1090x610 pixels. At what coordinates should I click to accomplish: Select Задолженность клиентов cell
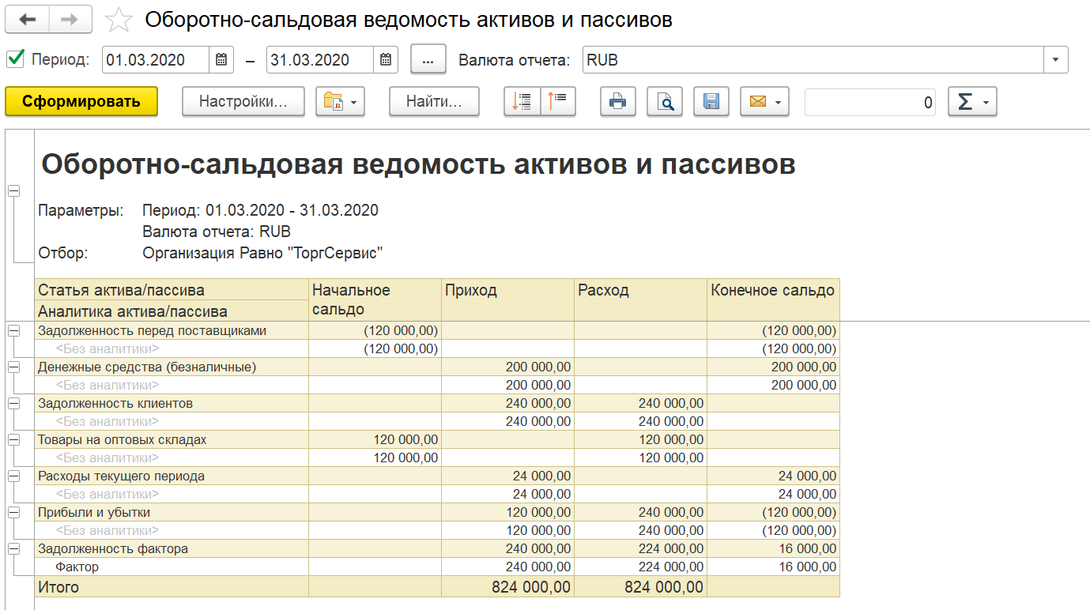tap(172, 403)
